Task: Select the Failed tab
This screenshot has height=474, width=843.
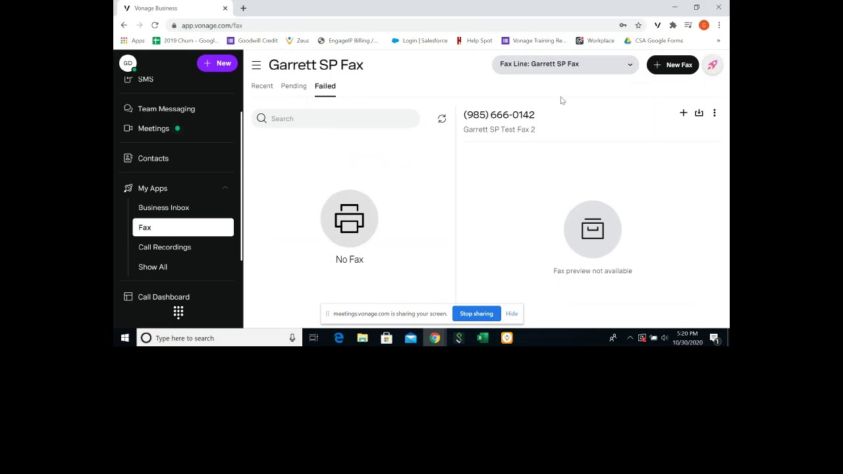Action: [325, 86]
